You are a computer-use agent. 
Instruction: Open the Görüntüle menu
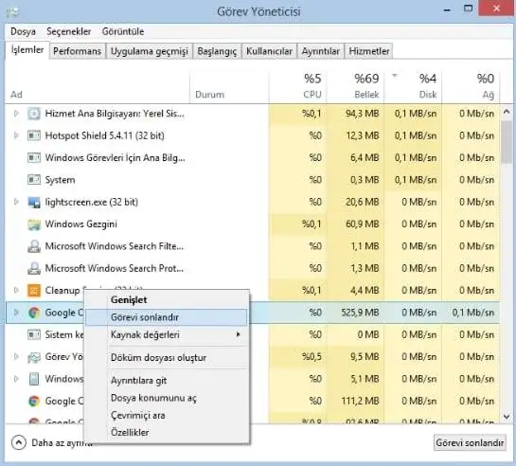point(123,31)
